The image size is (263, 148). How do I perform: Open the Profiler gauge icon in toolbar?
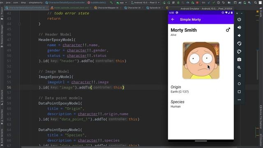188,2
